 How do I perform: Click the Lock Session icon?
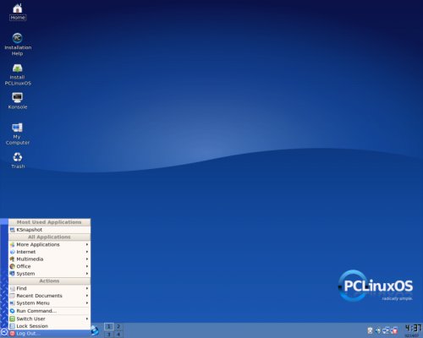(x=12, y=326)
